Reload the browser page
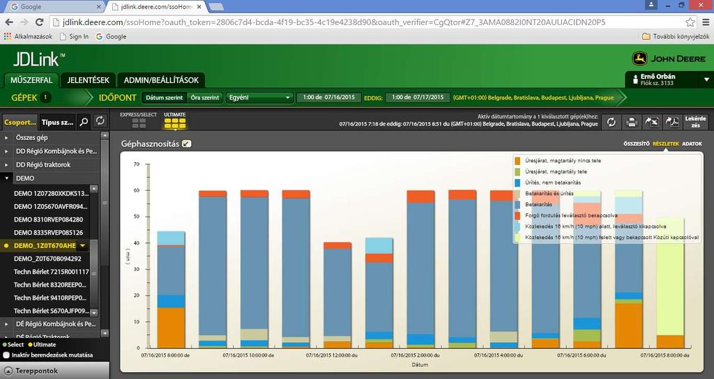 (39, 22)
